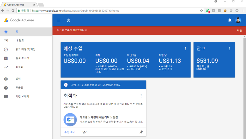
Task: Click the send feedback (의견 보내기) icon
Action: 6,96
